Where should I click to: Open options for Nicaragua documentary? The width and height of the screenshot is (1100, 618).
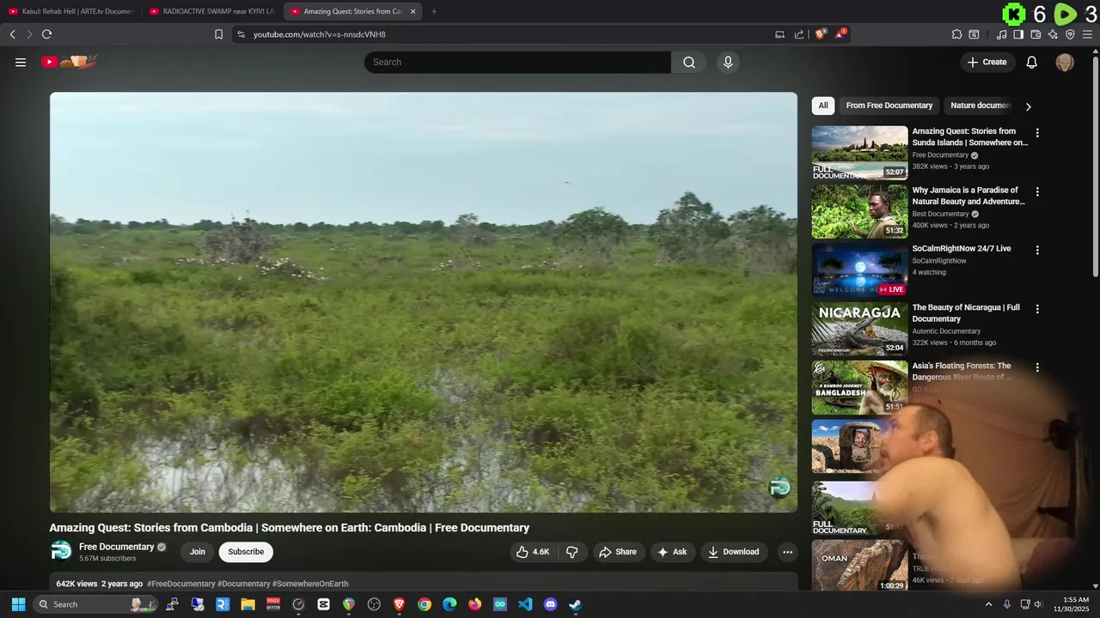(x=1037, y=309)
